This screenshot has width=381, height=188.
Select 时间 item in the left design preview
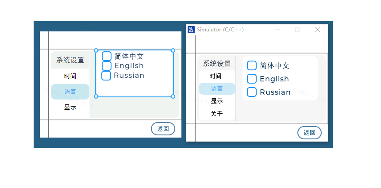pyautogui.click(x=70, y=76)
